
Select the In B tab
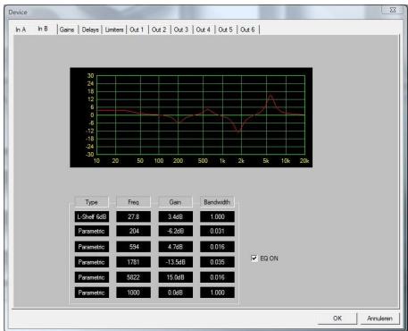pos(43,29)
